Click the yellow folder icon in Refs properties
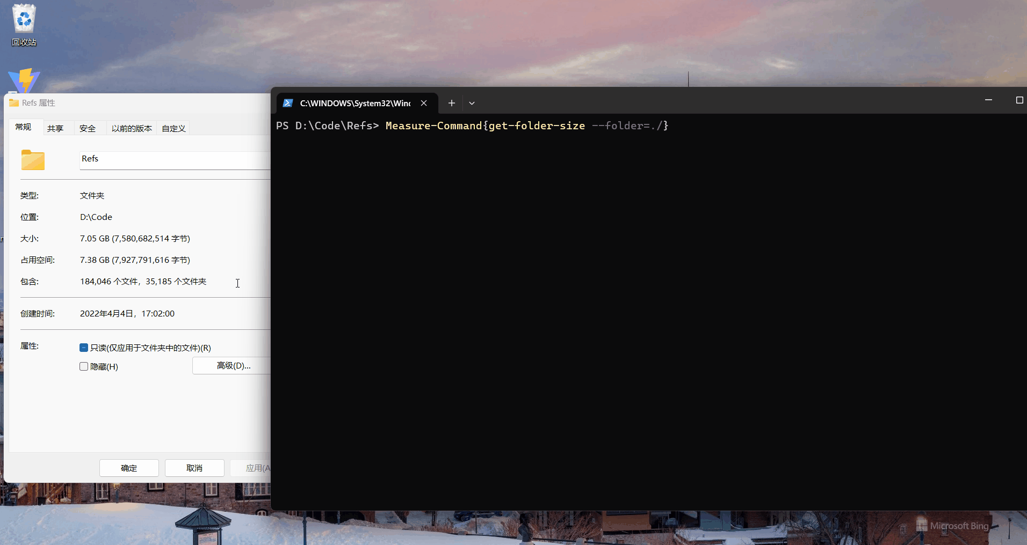 (x=33, y=160)
